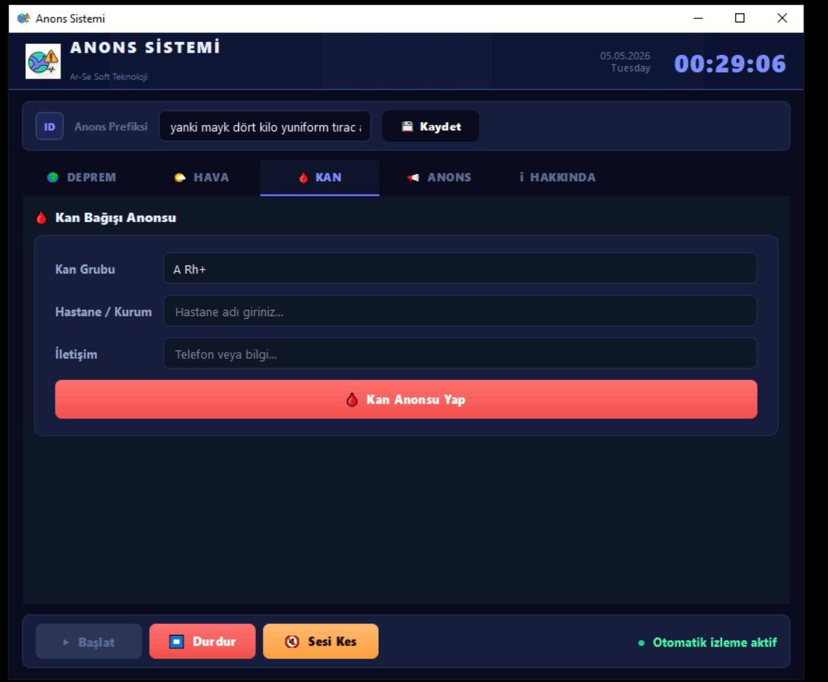Click the Hastane / Kurum input field
Viewport: 828px width, 682px height.
tap(460, 311)
